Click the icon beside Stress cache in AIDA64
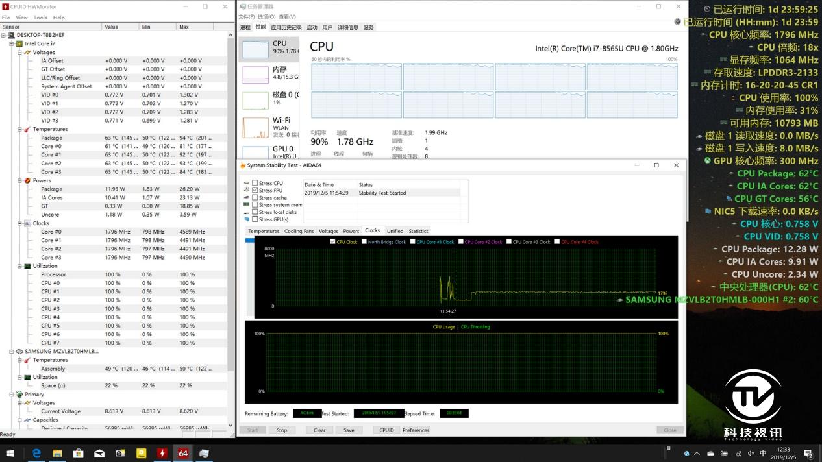This screenshot has width=822, height=462. tap(247, 198)
